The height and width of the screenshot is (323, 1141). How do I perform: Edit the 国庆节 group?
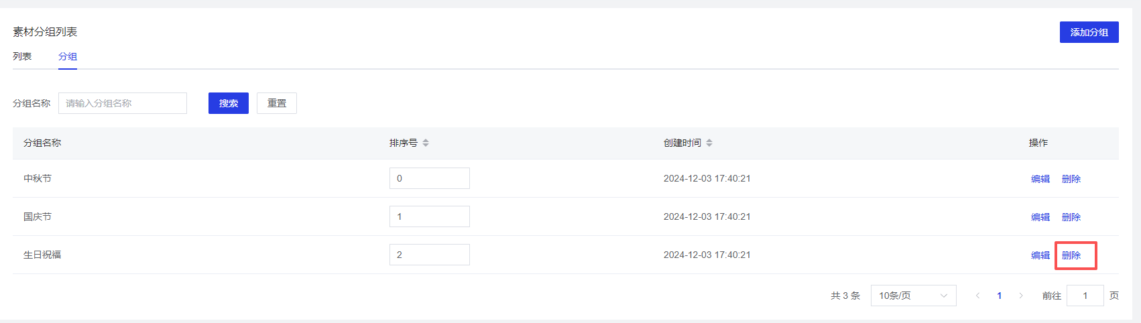(x=1040, y=217)
